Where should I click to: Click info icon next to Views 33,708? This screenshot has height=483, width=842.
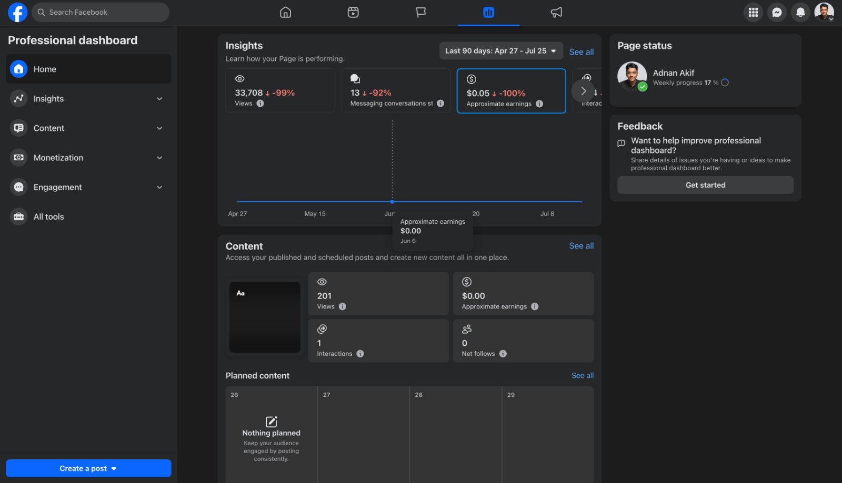(260, 104)
